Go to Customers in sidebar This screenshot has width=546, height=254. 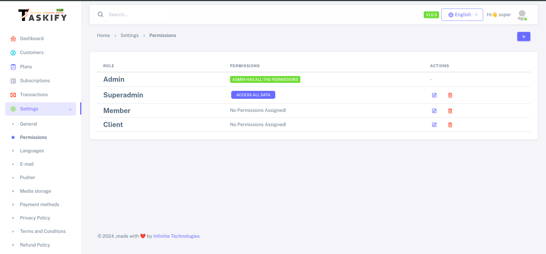pos(32,52)
